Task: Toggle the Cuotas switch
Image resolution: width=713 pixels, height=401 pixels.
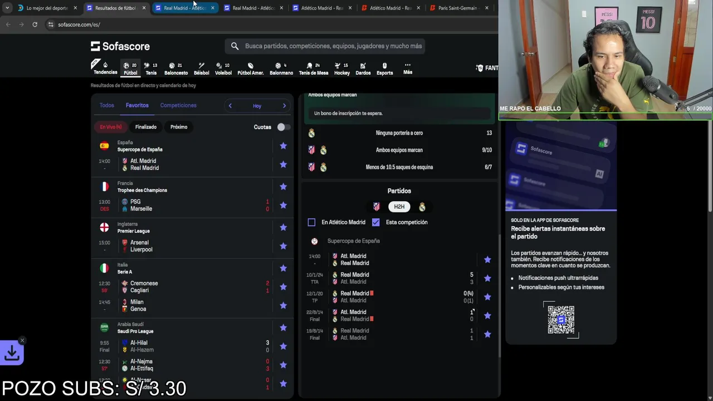Action: point(283,127)
